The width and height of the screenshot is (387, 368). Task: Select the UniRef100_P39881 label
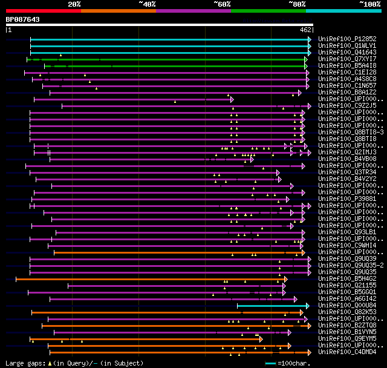tap(347, 199)
